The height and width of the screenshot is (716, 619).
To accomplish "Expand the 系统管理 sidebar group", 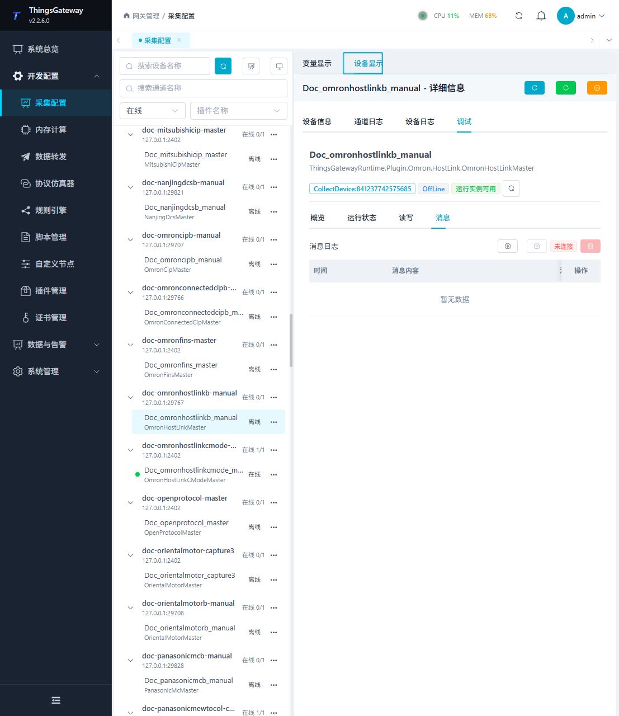I will coord(56,371).
